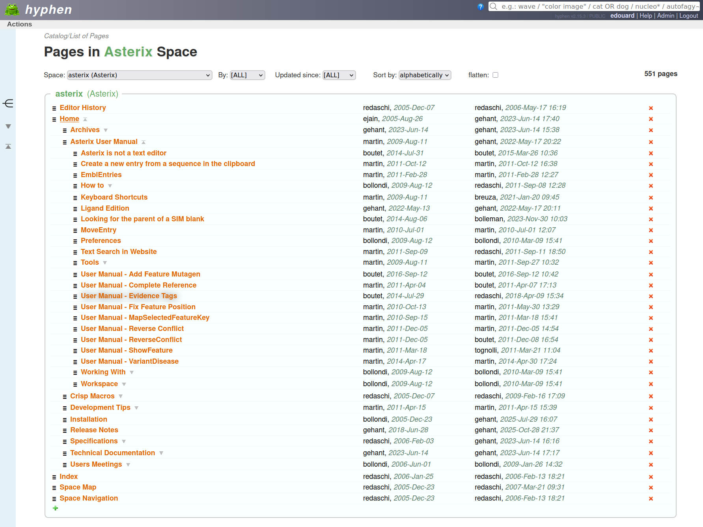This screenshot has width=703, height=527.
Task: Collapse the Home tree node
Action: click(x=85, y=119)
